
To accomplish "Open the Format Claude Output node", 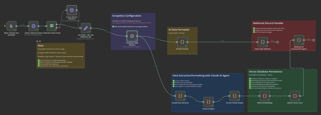I will click(x=234, y=96).
